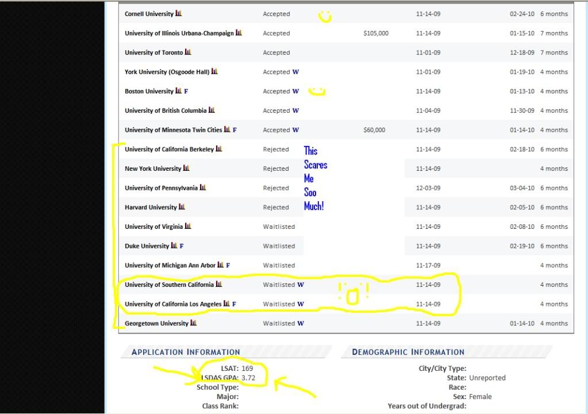Click the 12-03-09 date in the Pennsylvania row
Image resolution: width=588 pixels, height=414 pixels.
pos(428,188)
